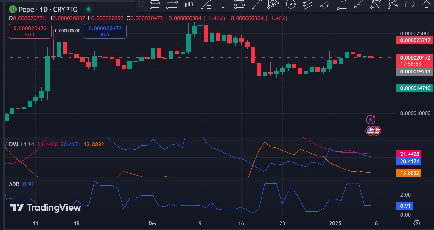
Task: Click the ADR indicator label
Action: tap(14, 184)
